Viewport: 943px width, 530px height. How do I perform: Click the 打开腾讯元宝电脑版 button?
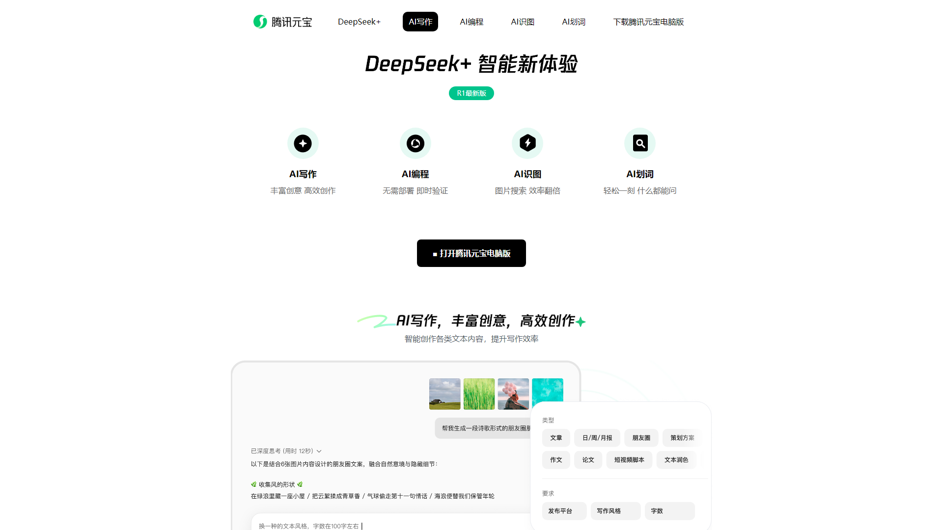pos(471,253)
